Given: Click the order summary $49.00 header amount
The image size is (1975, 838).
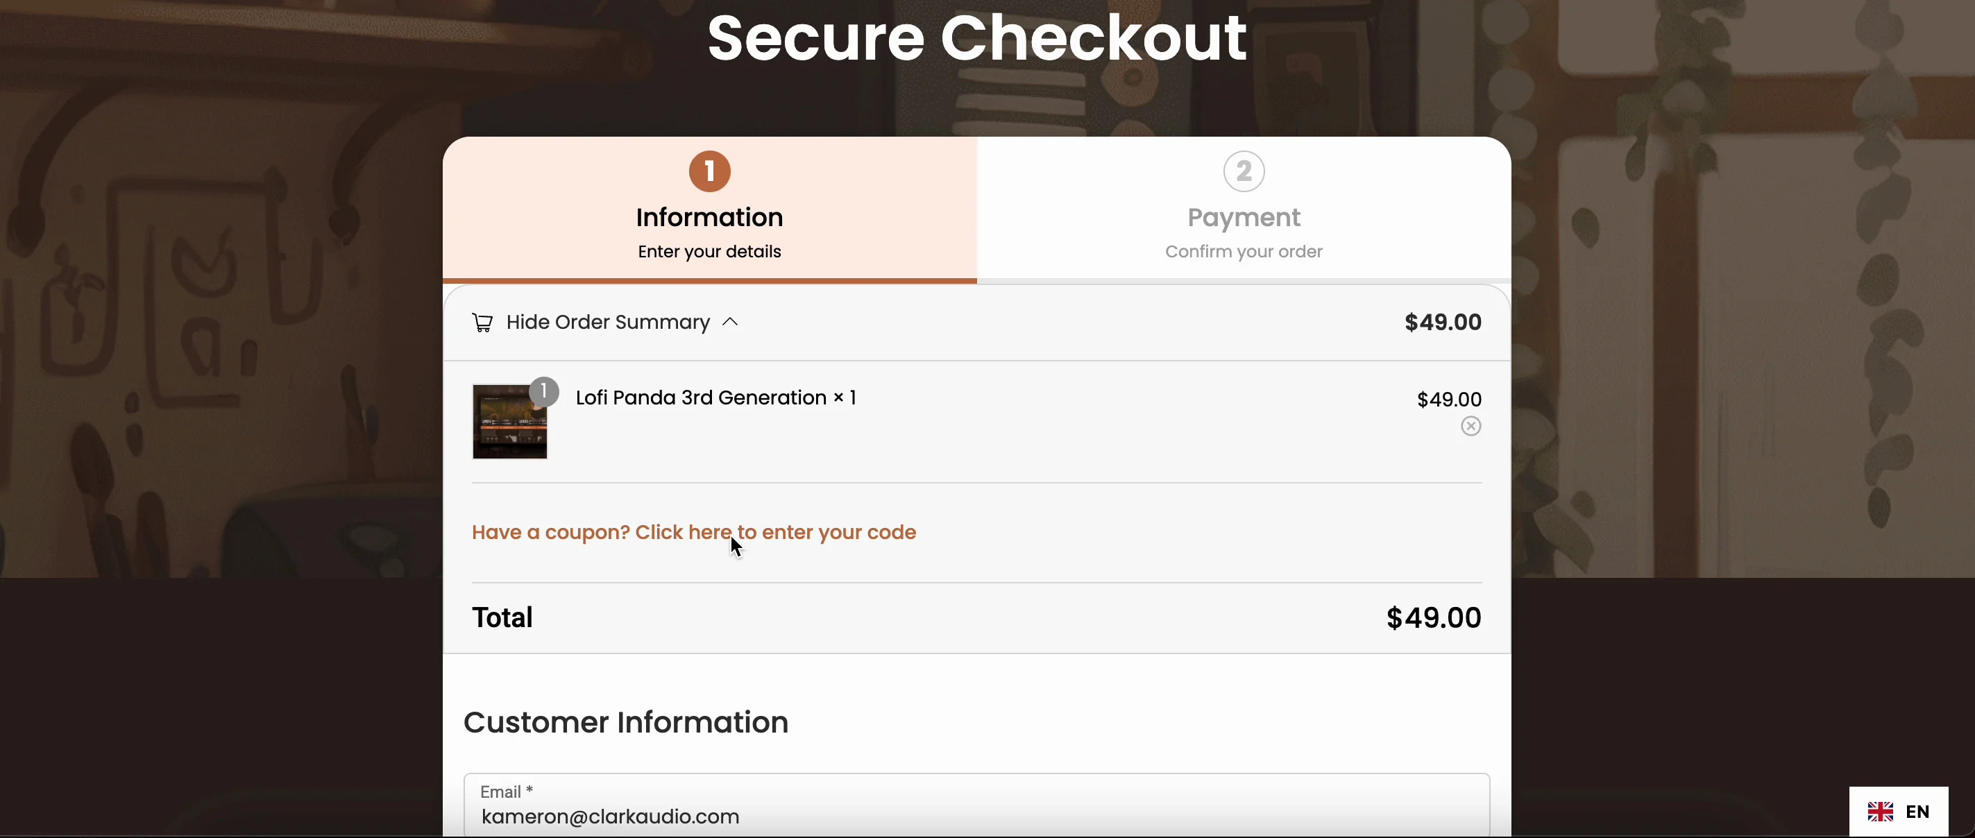Looking at the screenshot, I should pos(1442,322).
